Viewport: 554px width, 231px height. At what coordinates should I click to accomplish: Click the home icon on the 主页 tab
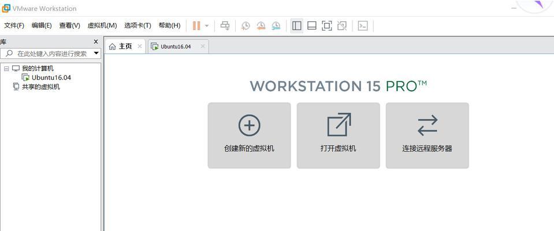click(x=112, y=47)
